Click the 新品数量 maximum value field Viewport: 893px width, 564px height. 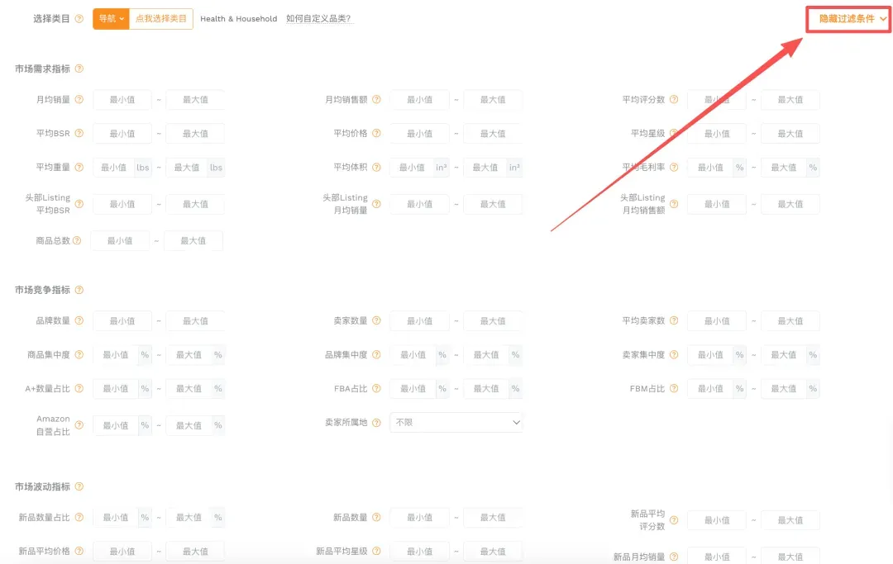pyautogui.click(x=493, y=518)
